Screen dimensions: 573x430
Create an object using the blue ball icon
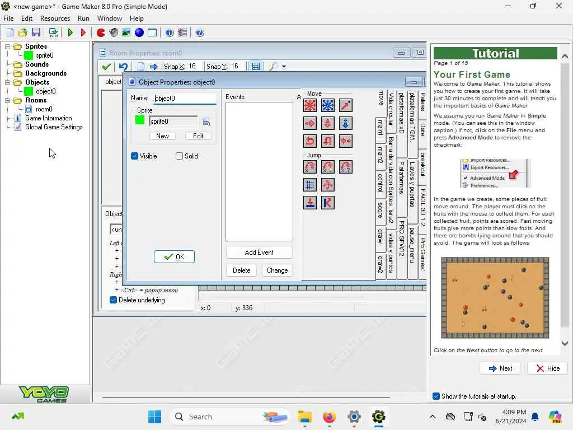click(x=139, y=32)
